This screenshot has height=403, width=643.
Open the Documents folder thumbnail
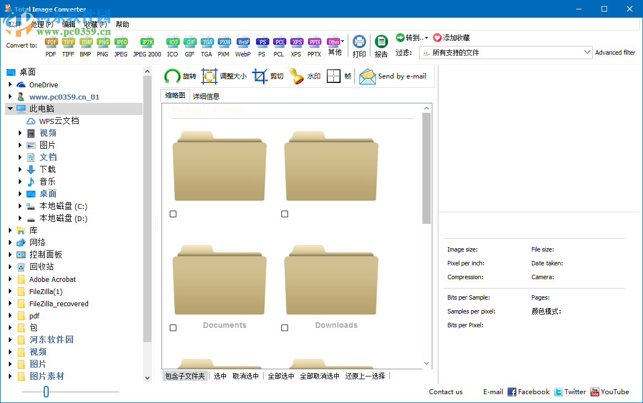[219, 282]
